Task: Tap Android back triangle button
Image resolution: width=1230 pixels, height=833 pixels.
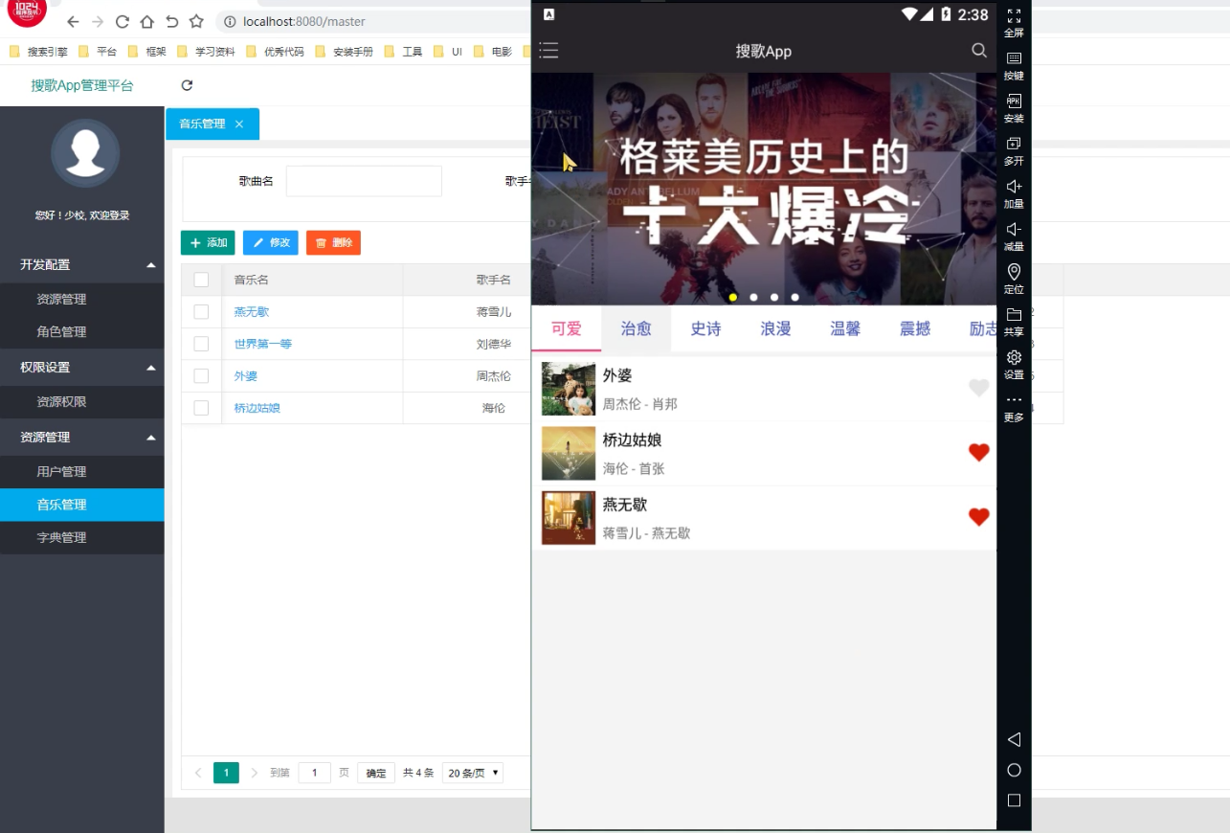Action: coord(1014,739)
